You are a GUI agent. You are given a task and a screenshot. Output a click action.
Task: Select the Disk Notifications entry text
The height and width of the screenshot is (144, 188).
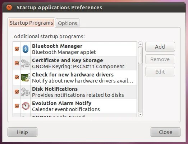coord(78,92)
